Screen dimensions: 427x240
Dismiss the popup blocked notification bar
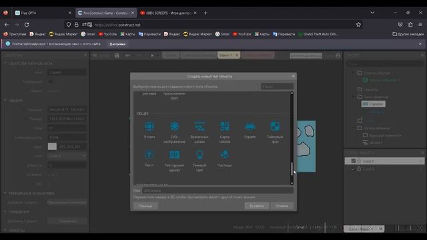[420, 44]
